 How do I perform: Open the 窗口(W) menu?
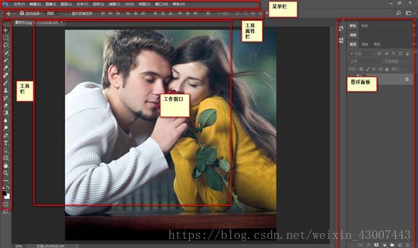click(x=162, y=4)
